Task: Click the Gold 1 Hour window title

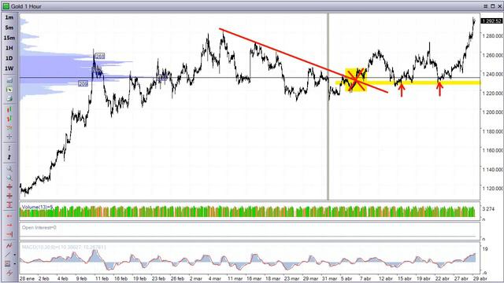Action: 26,6
